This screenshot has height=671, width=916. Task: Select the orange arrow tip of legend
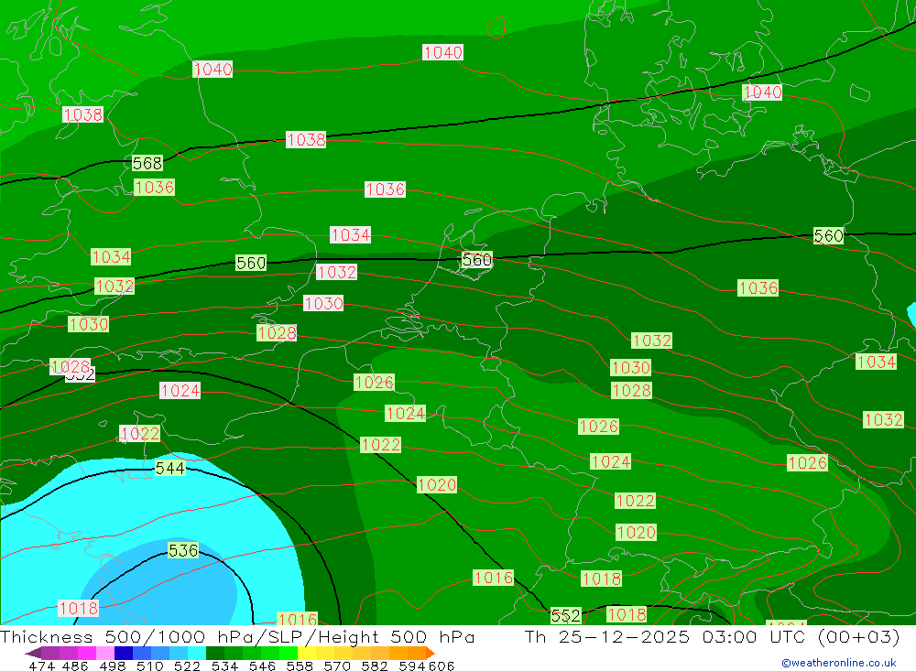(x=431, y=653)
